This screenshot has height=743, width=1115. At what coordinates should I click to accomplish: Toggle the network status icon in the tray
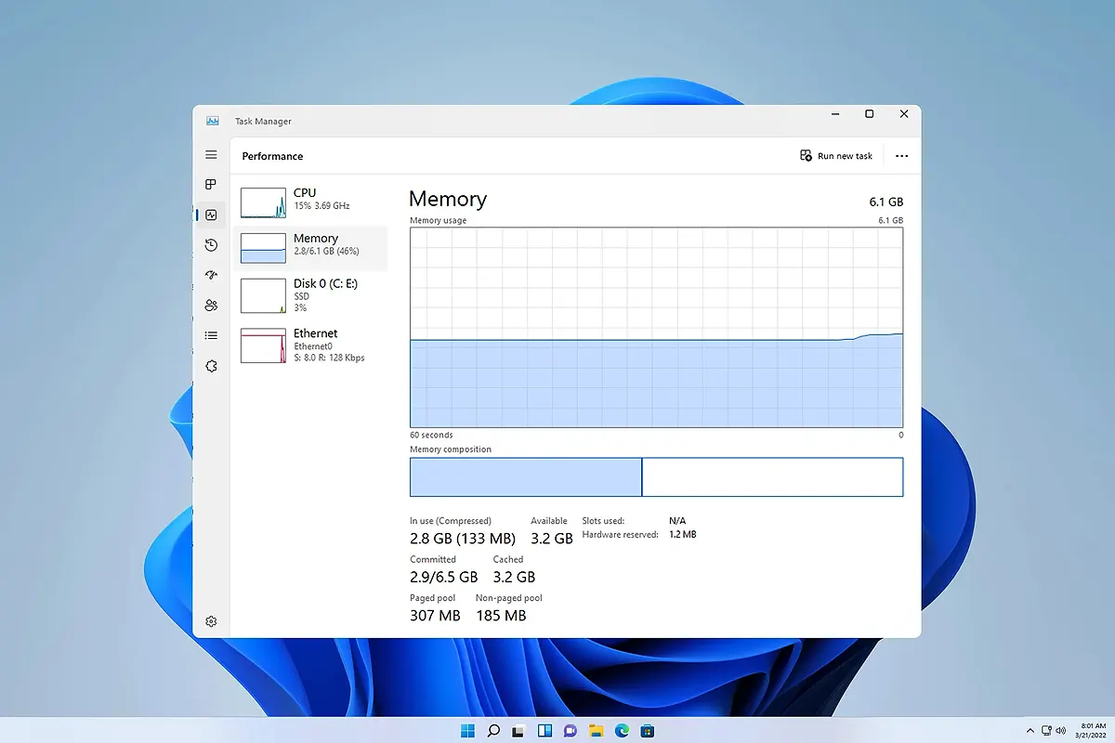pos(1047,731)
